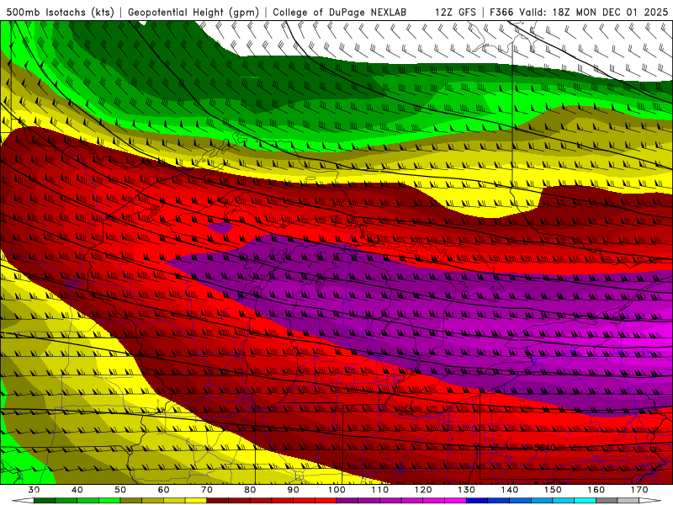Viewport: 673px width, 505px height.
Task: Click the "170" legend value
Action: coord(639,490)
